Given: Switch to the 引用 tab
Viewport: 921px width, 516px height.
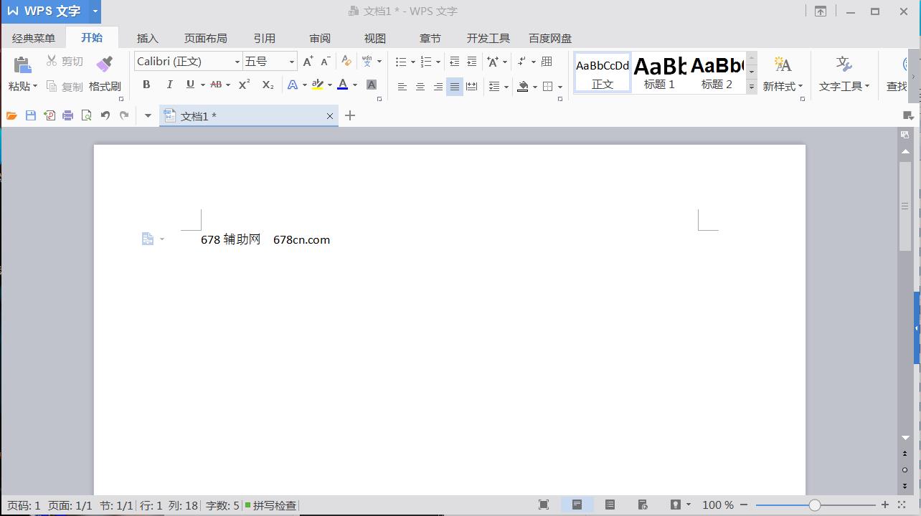Looking at the screenshot, I should (265, 38).
